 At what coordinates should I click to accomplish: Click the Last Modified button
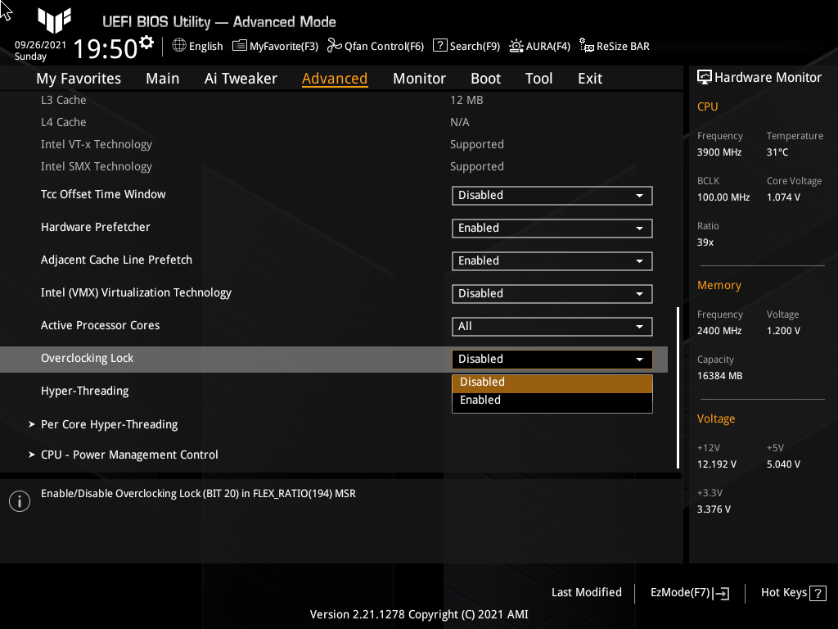coord(586,592)
